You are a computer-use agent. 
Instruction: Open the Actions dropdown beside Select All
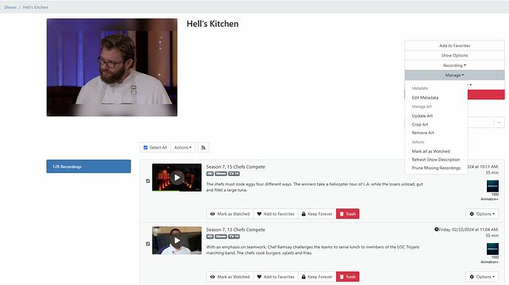[x=183, y=147]
